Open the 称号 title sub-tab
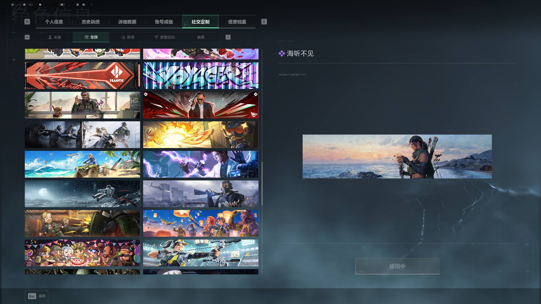Screen dimensions: 541x304 click(128, 37)
